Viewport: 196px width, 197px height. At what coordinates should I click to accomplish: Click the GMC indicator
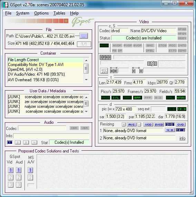[x=150, y=46]
